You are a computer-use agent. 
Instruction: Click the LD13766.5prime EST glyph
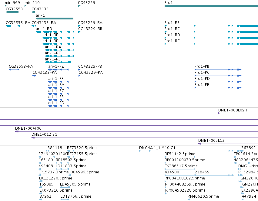pyautogui.click(x=65, y=199)
